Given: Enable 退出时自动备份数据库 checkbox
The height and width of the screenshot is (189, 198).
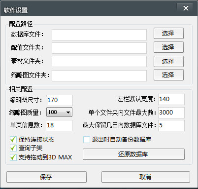Looking at the screenshot, I should [x=87, y=140].
